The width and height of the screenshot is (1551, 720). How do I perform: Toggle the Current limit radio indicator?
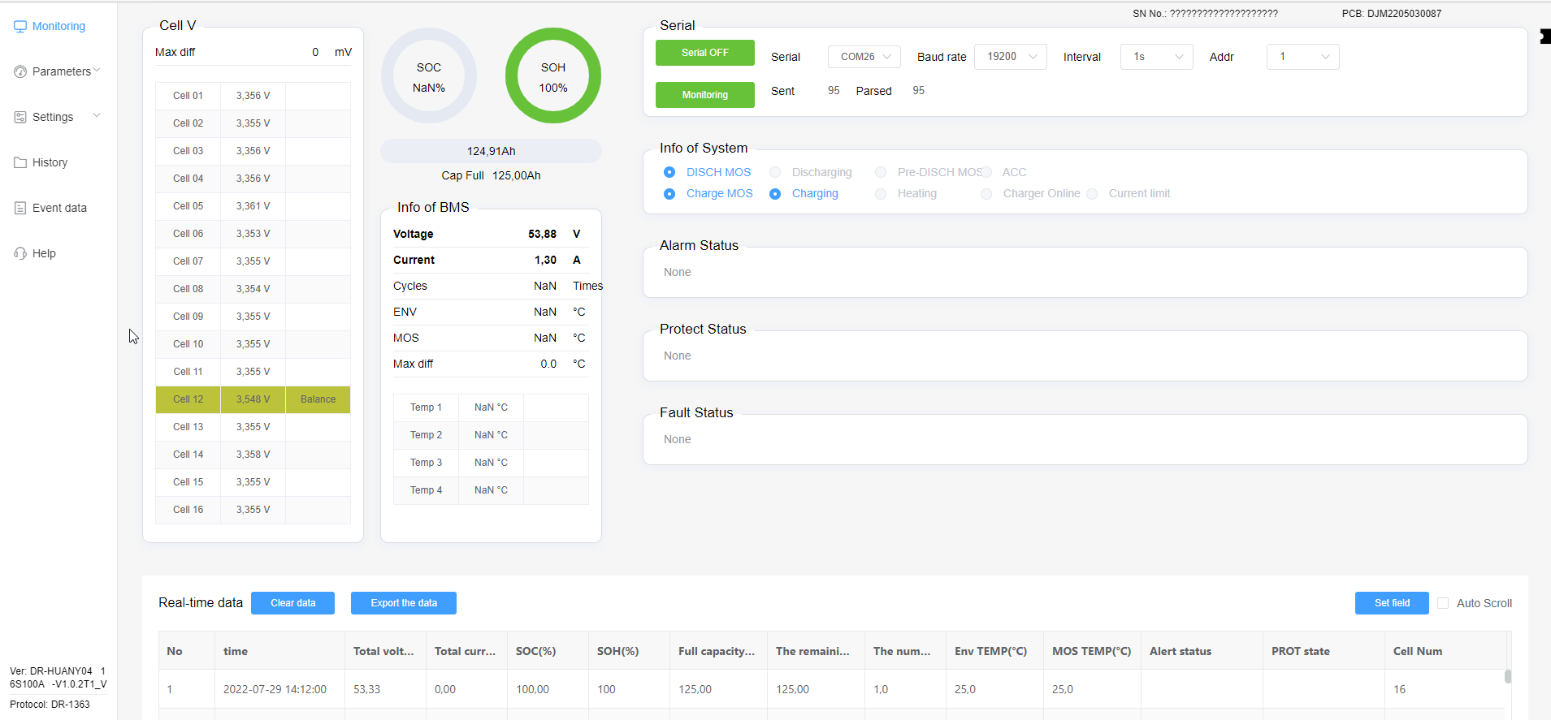[1092, 194]
